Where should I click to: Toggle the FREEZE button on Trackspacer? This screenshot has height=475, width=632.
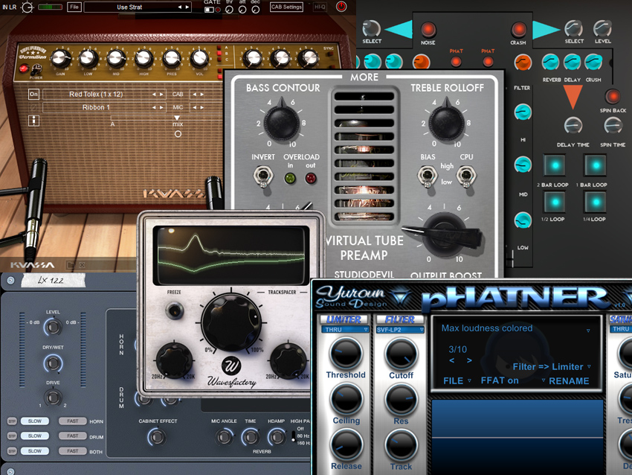(175, 310)
